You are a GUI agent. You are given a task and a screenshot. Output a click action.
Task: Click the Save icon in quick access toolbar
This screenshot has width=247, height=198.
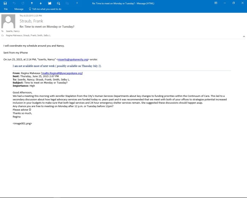point(5,3)
